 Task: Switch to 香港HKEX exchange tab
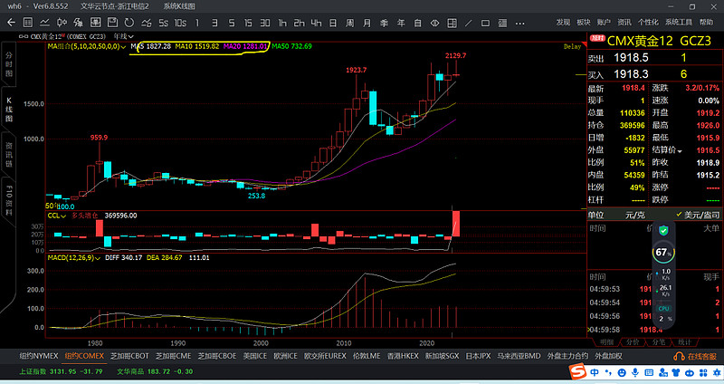(x=403, y=356)
